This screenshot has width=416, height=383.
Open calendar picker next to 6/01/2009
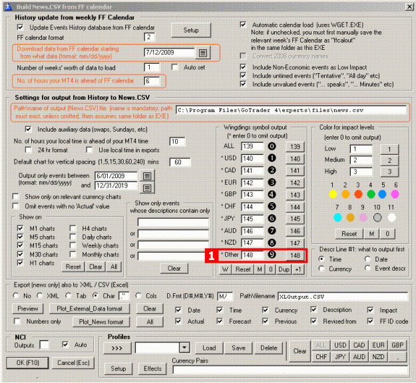(x=147, y=176)
